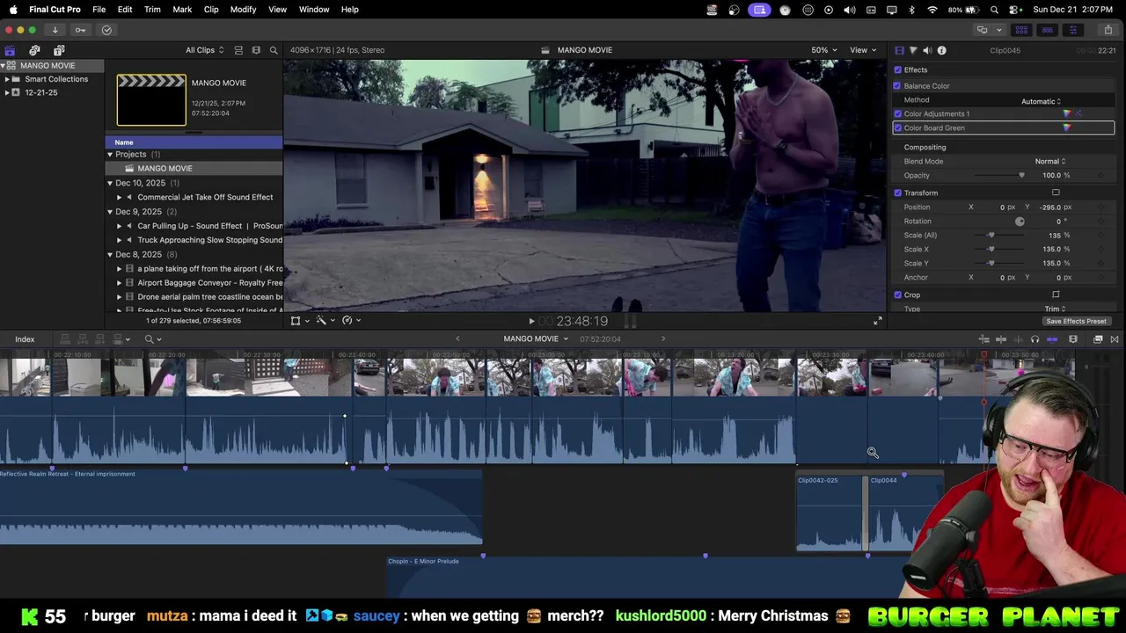Image resolution: width=1126 pixels, height=633 pixels.
Task: Open macOS Spotlight search icon
Action: (994, 10)
